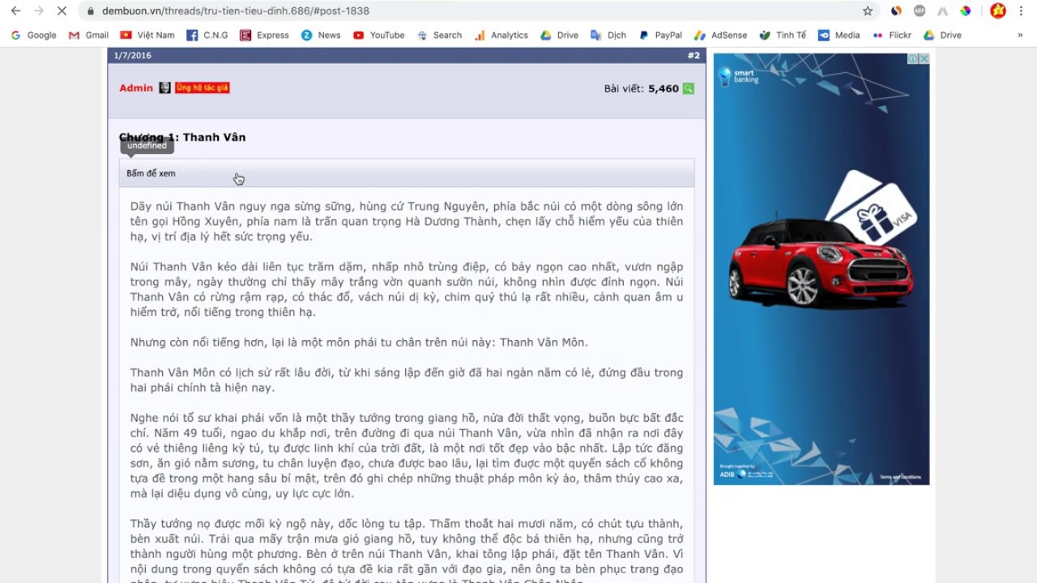Click the Admin username link
1037x583 pixels.
[136, 88]
